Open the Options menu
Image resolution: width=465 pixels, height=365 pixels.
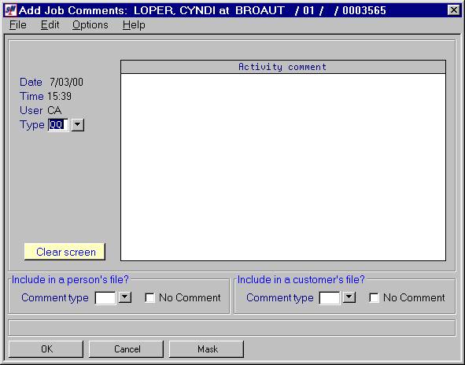tap(90, 25)
